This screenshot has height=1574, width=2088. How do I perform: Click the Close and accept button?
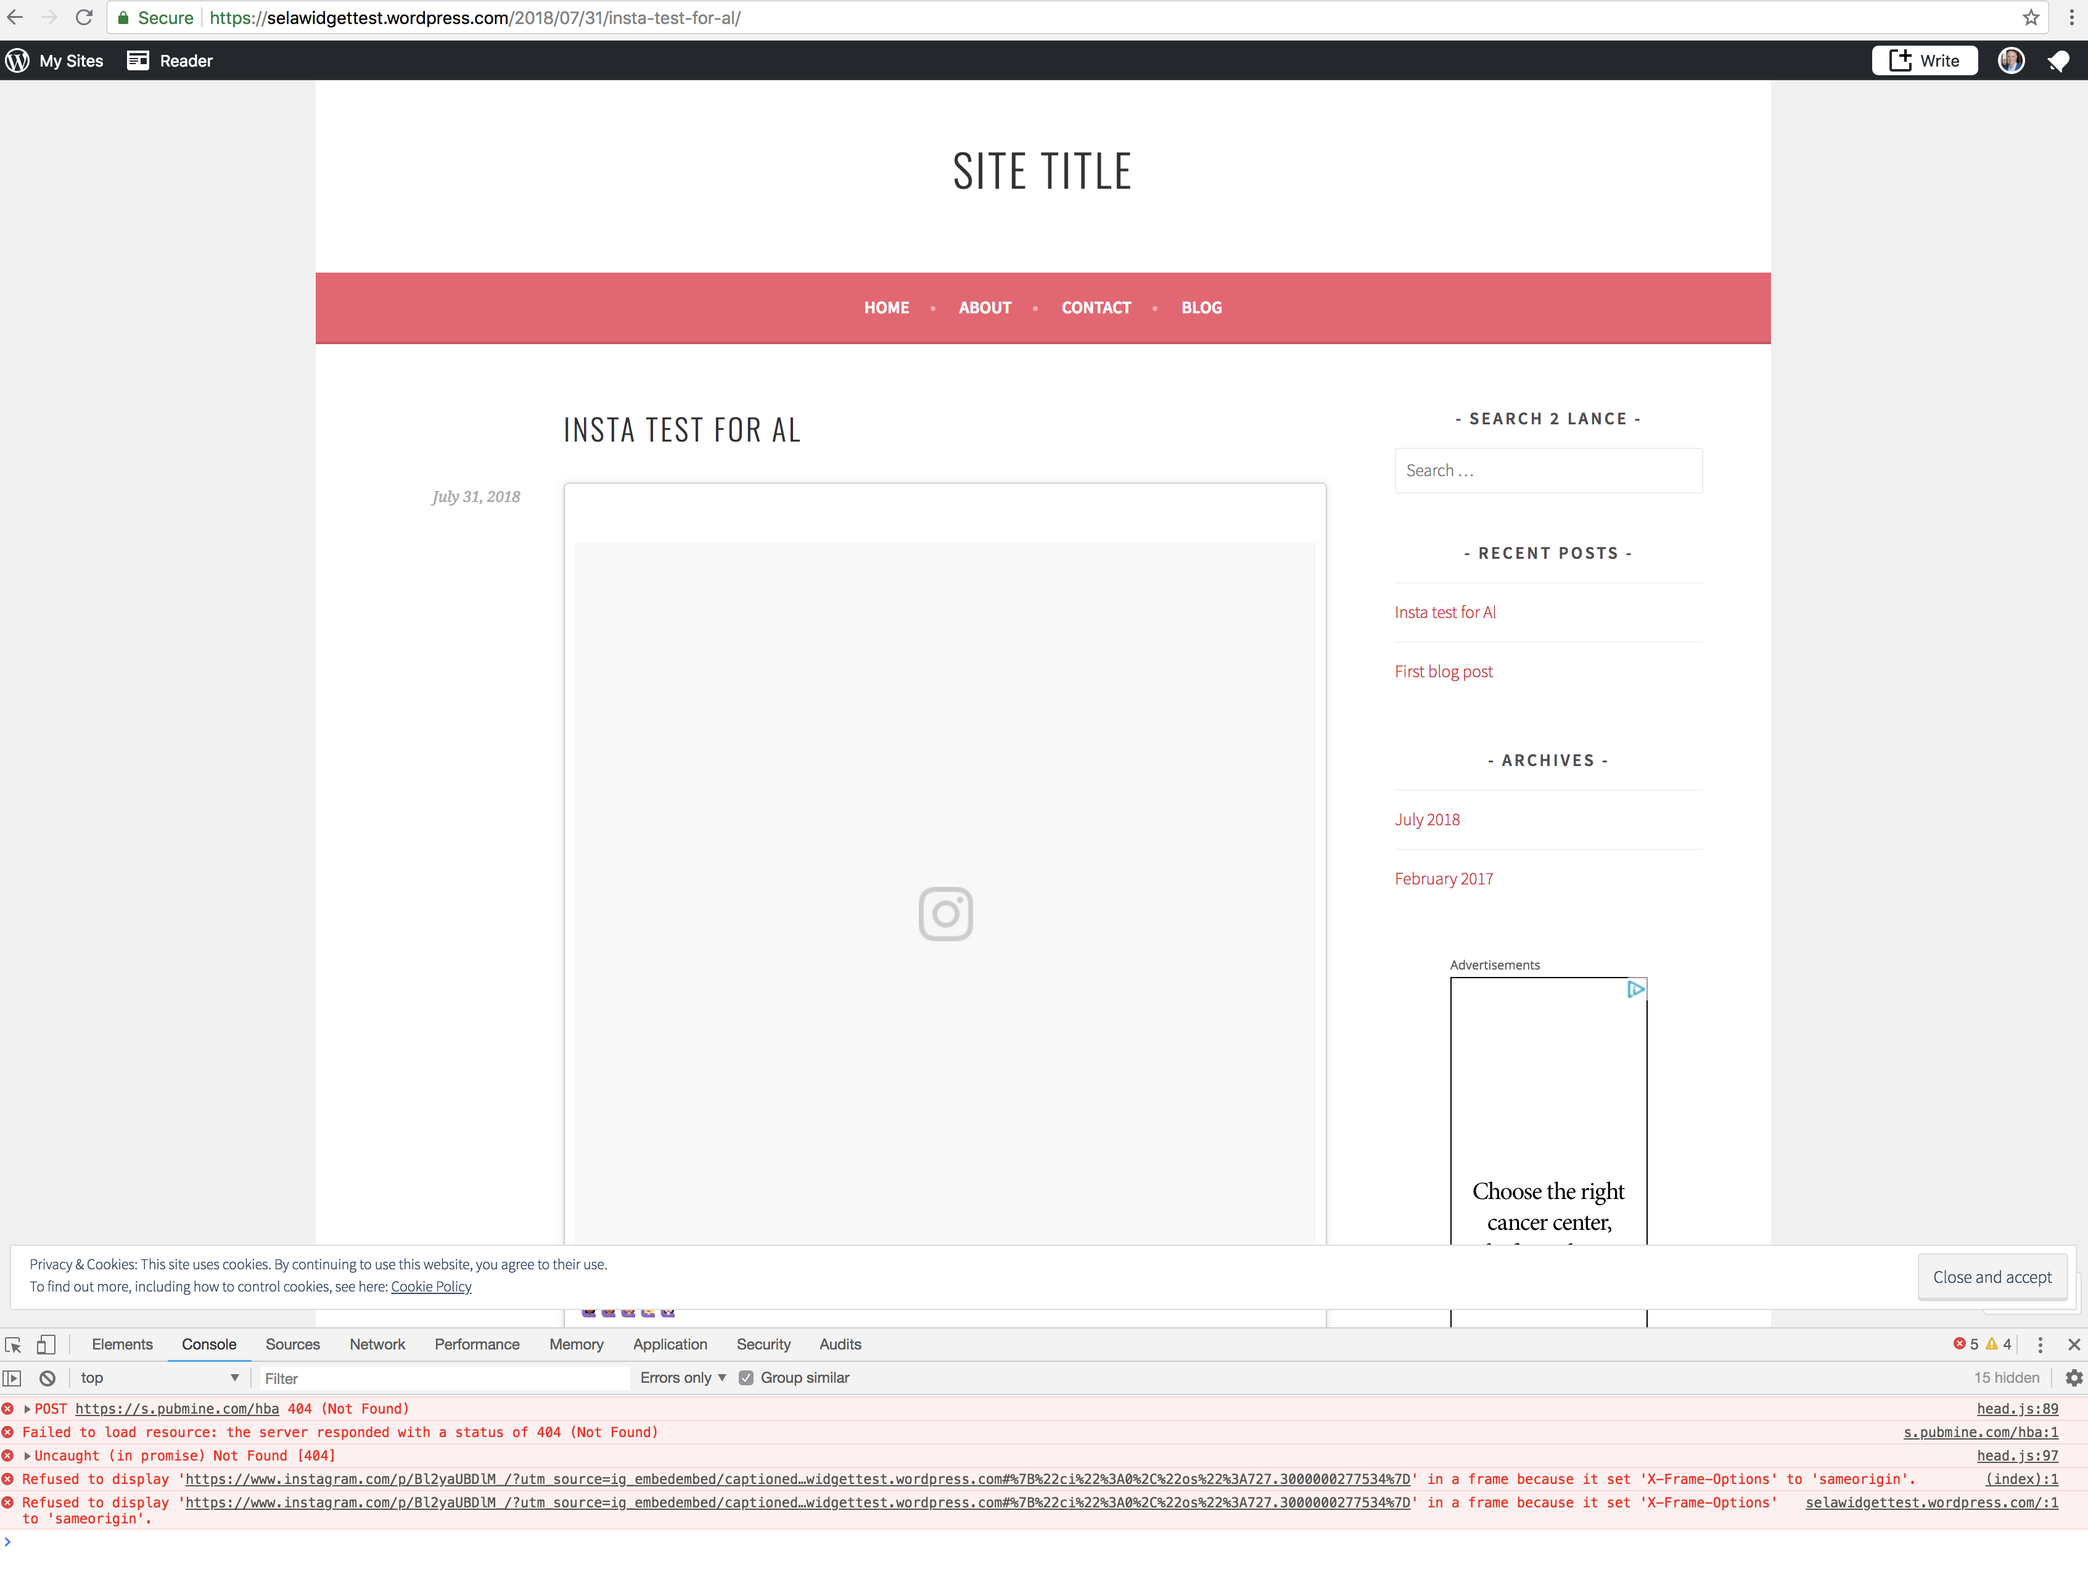[1992, 1277]
